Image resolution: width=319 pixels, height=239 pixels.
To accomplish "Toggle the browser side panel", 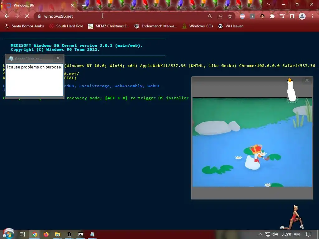I will pos(292,16).
